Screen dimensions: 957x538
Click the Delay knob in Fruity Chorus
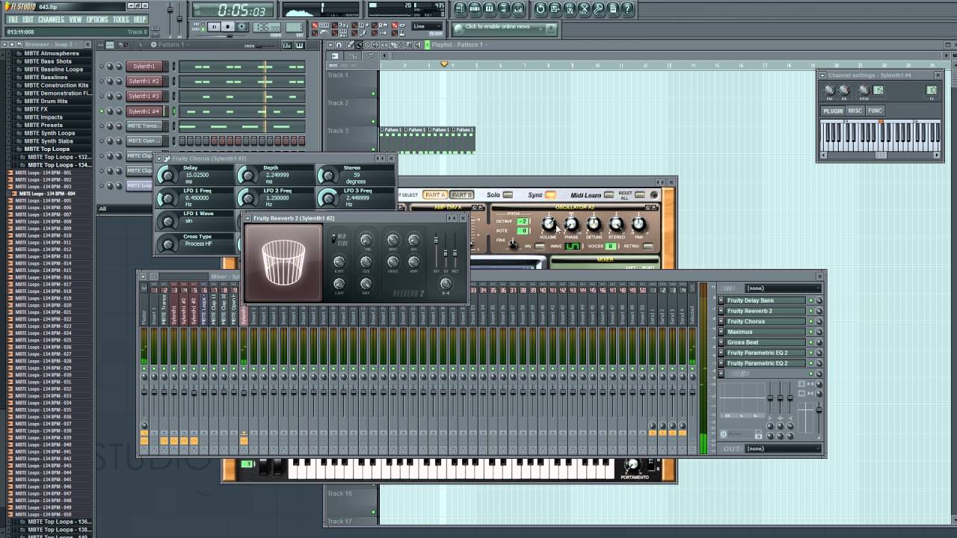coord(167,176)
